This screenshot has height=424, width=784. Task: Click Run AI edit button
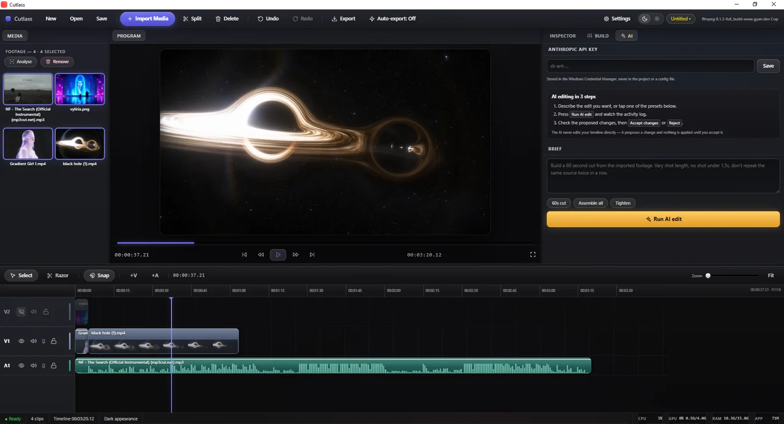click(663, 219)
